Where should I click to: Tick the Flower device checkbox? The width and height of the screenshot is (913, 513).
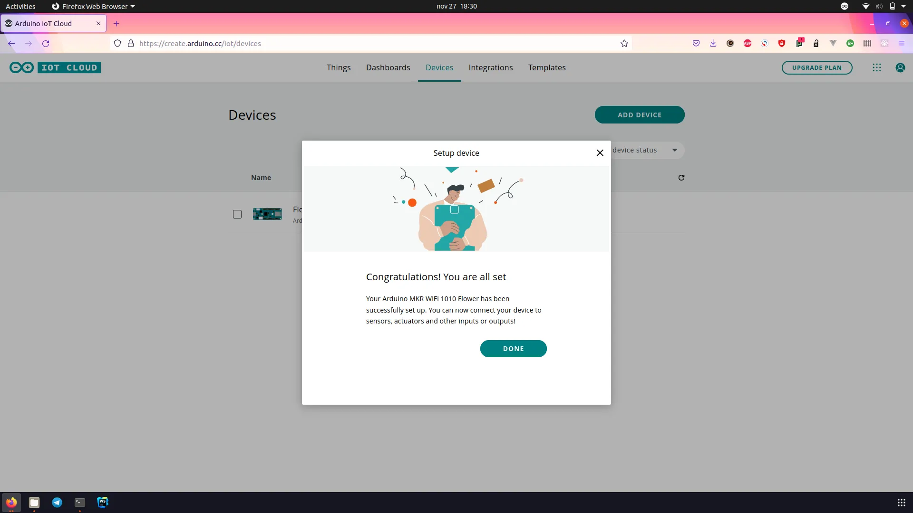coord(237,214)
